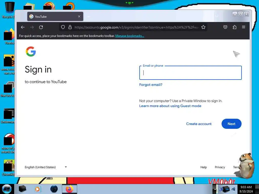Open the Firefox hamburger menu
Viewport: 259px width, 194px height.
[244, 27]
